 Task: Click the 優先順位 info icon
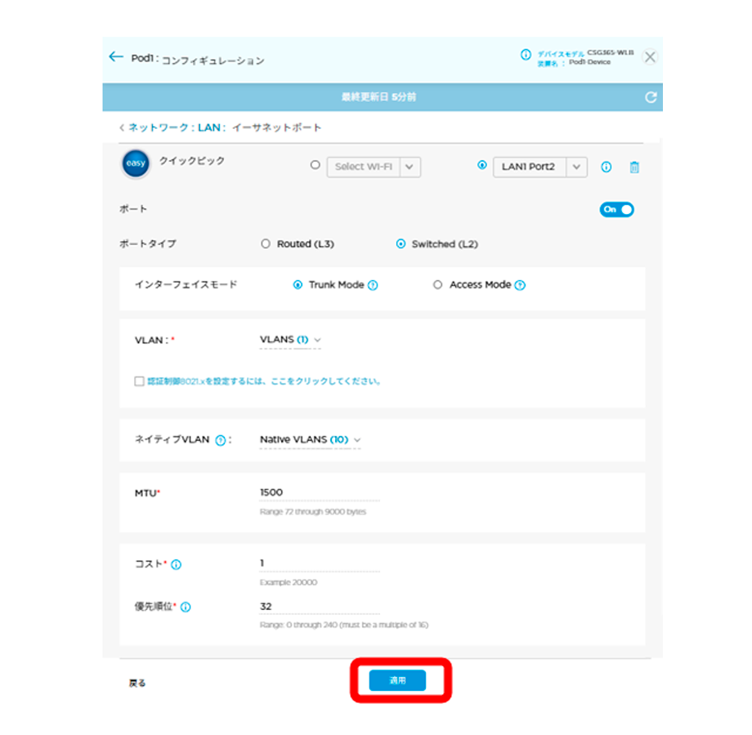[x=186, y=608]
